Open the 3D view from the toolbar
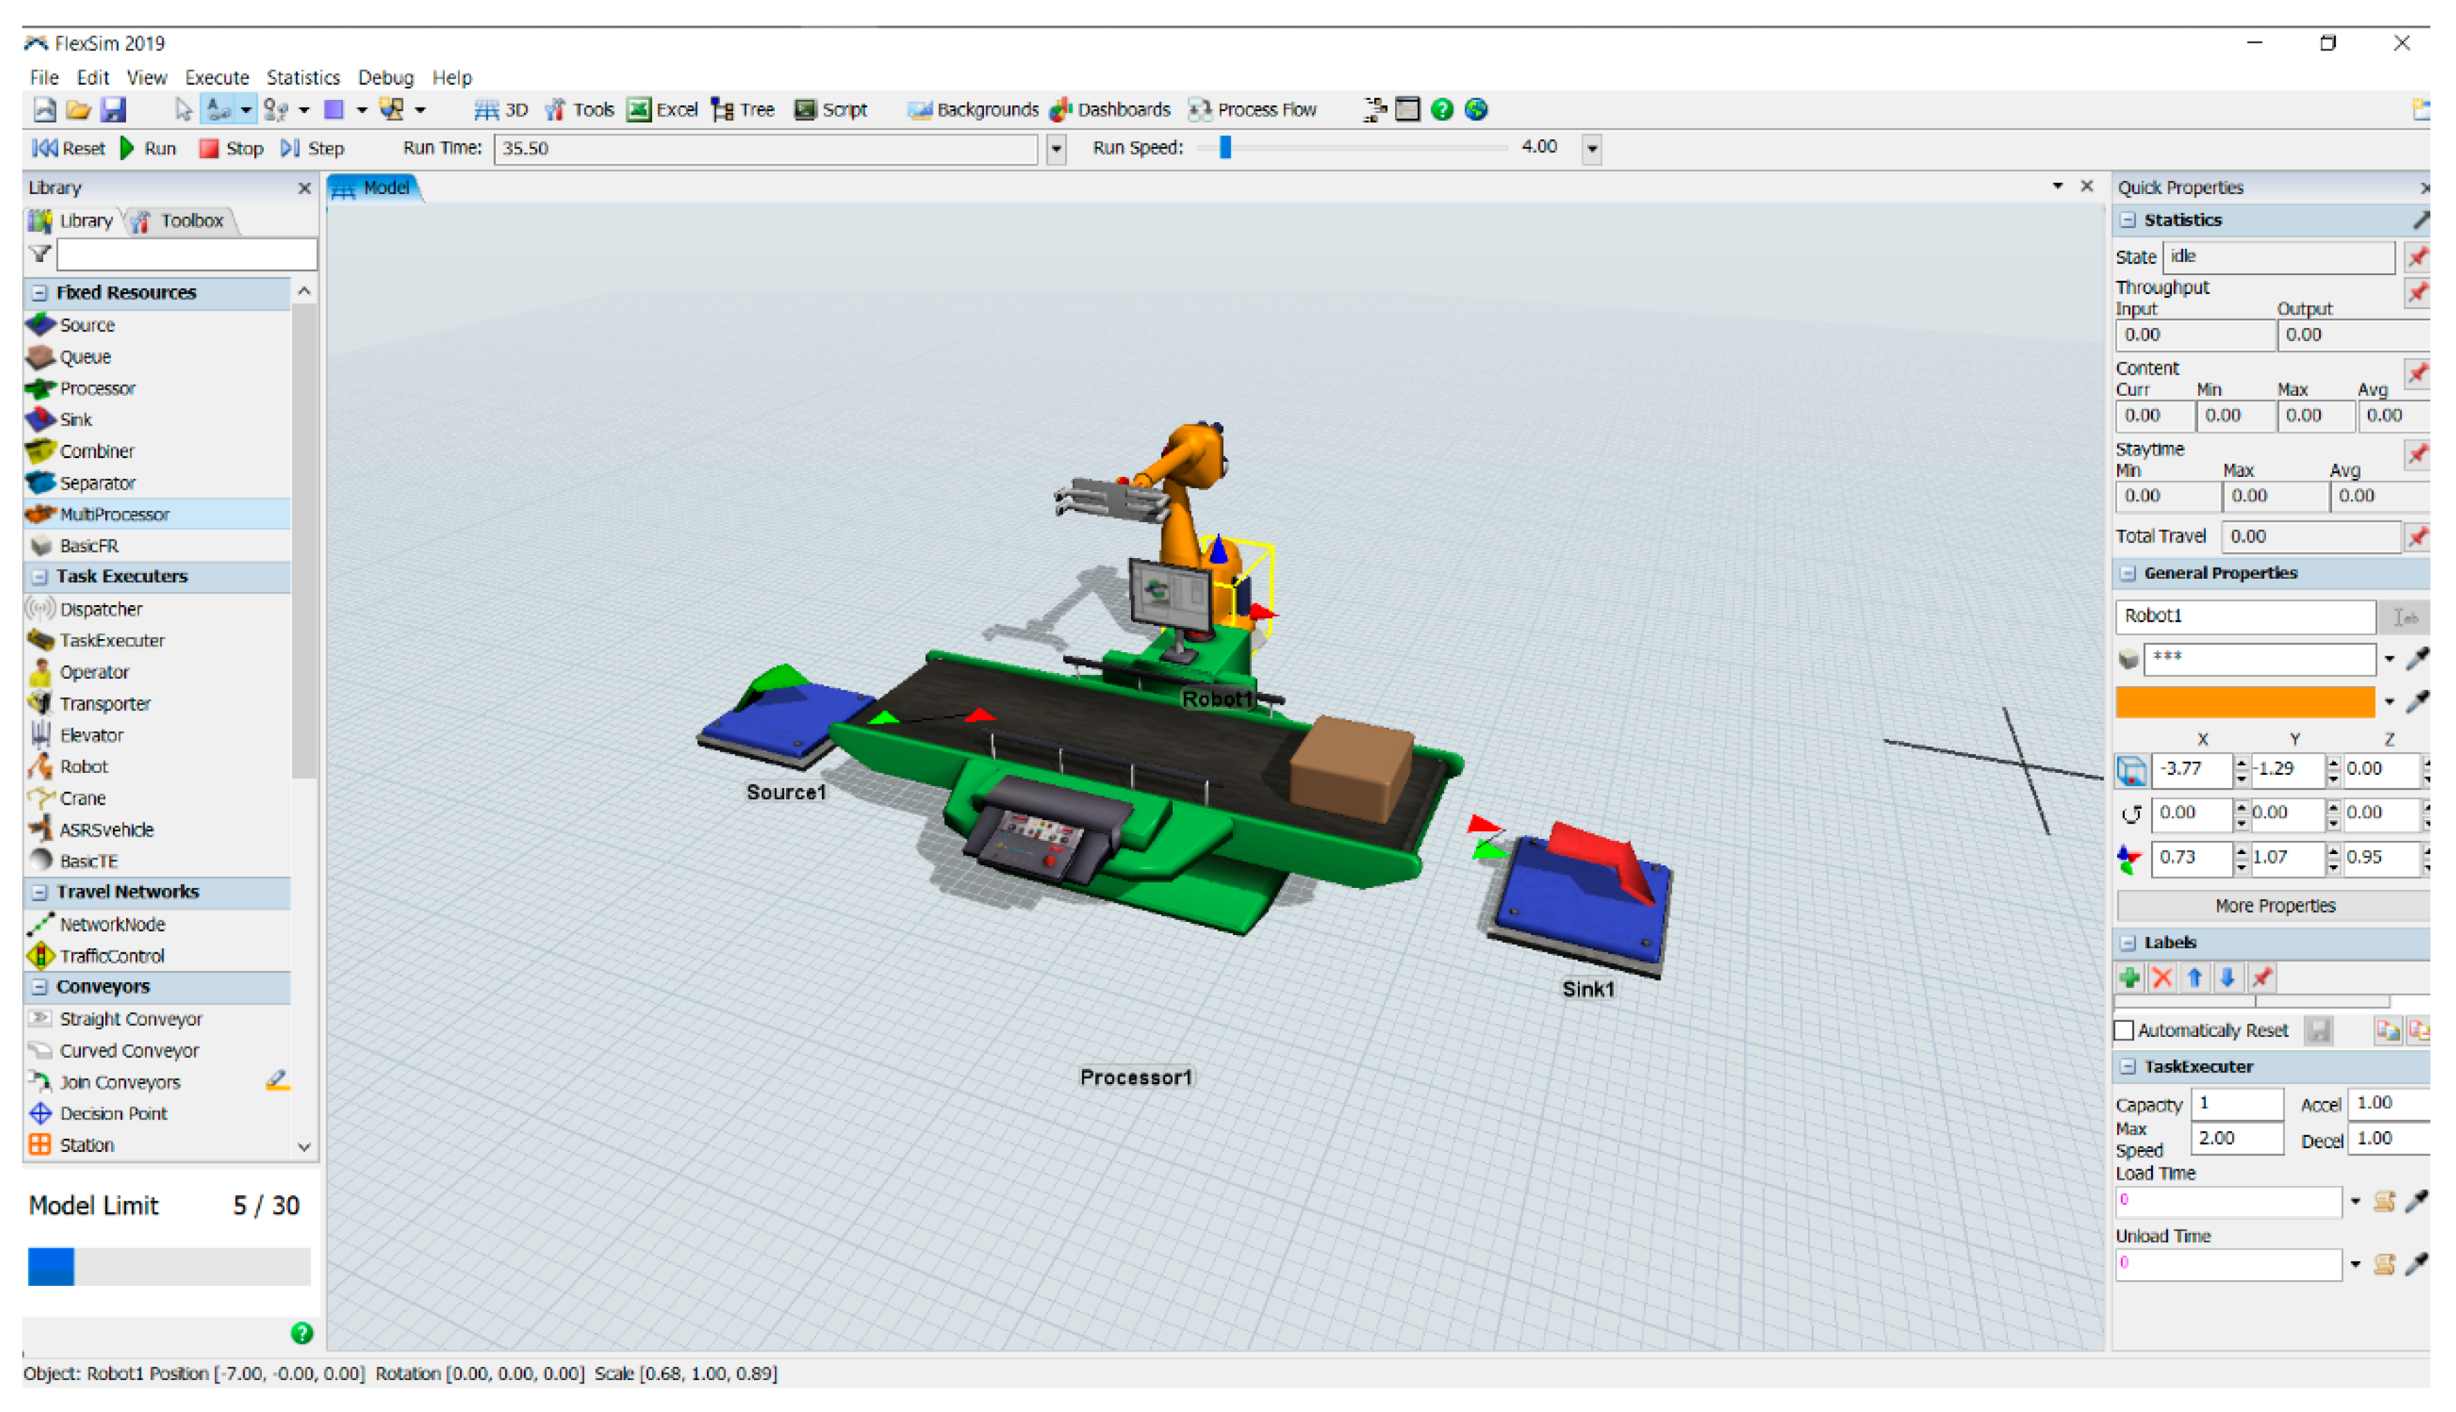The height and width of the screenshot is (1412, 2456). click(501, 110)
